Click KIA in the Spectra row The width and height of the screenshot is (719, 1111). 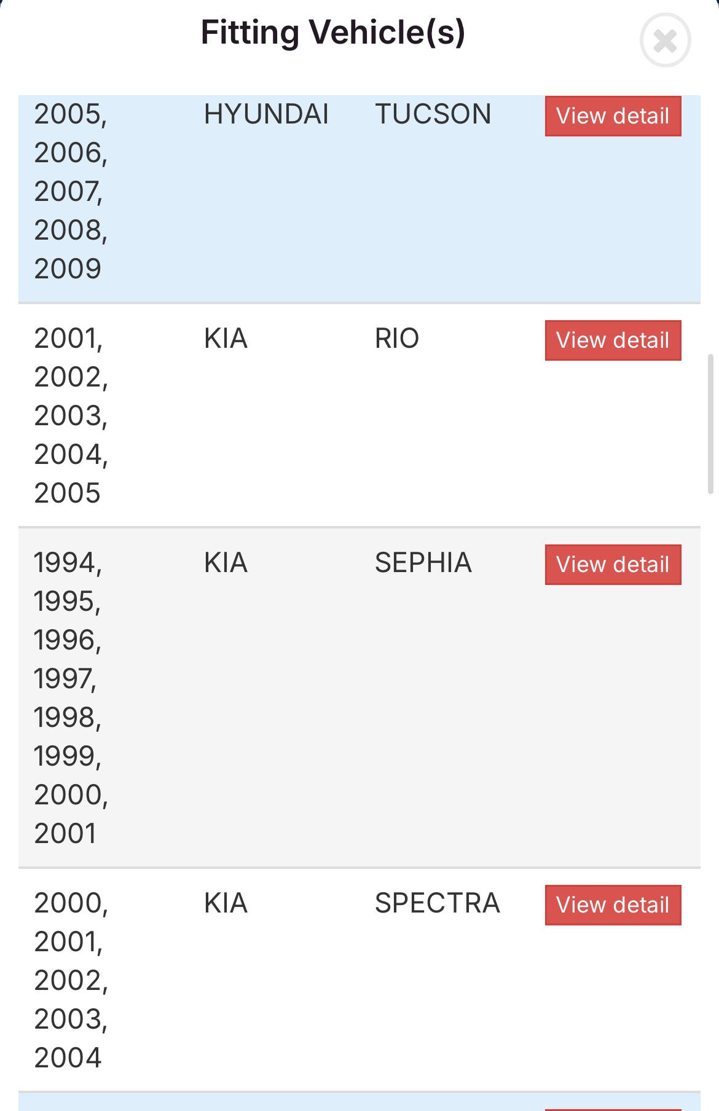226,903
